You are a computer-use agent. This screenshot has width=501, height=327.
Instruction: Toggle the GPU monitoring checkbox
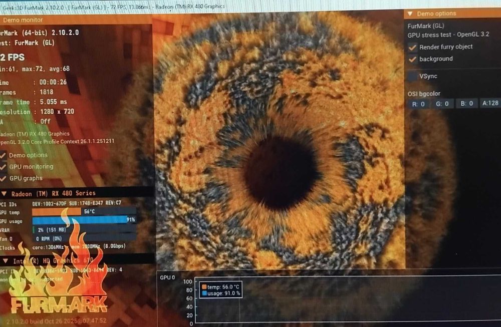3,167
